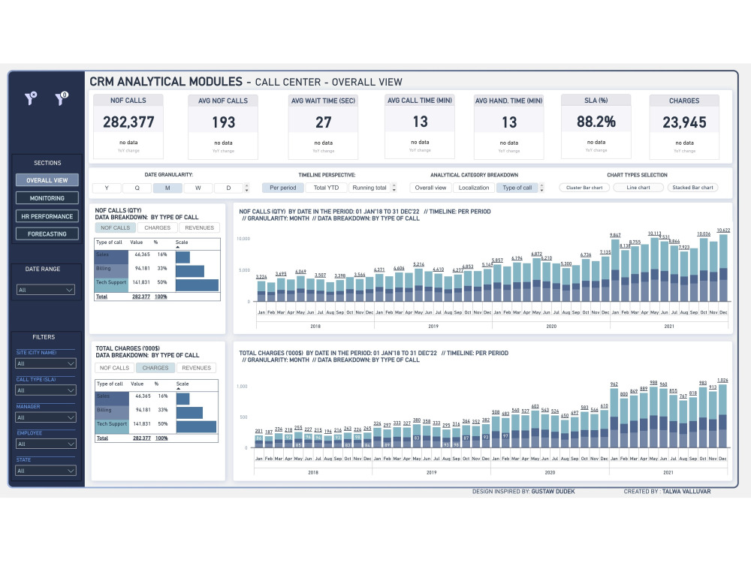The width and height of the screenshot is (751, 563).
Task: Select Localization as analytical category breakdown
Action: tap(473, 188)
